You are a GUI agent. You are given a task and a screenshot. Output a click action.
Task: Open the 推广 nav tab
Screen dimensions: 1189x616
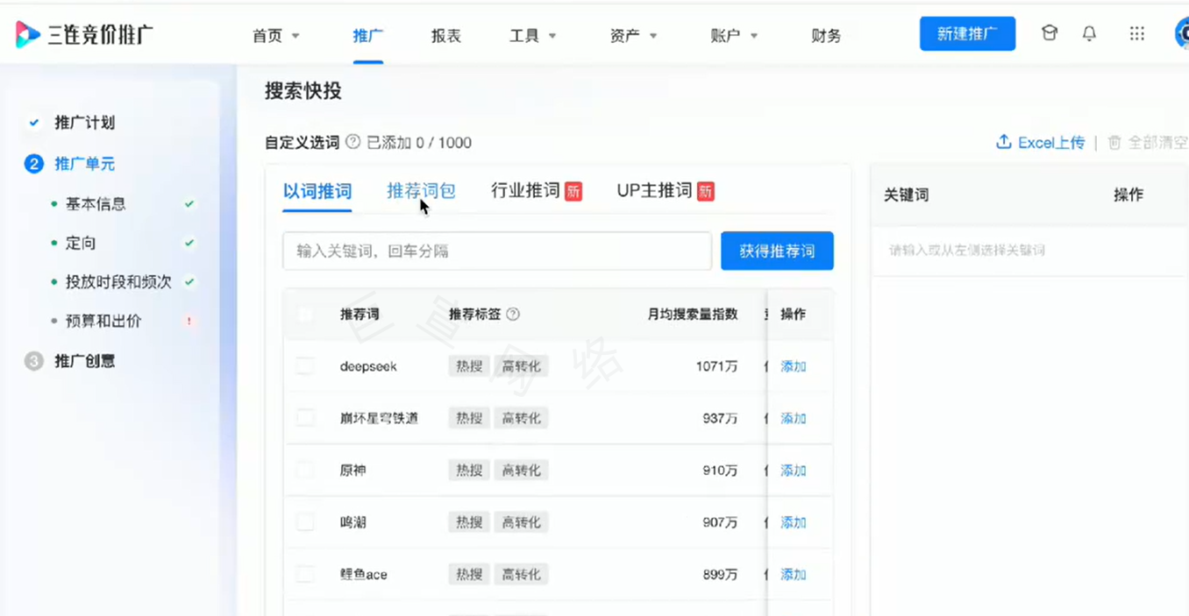click(368, 36)
